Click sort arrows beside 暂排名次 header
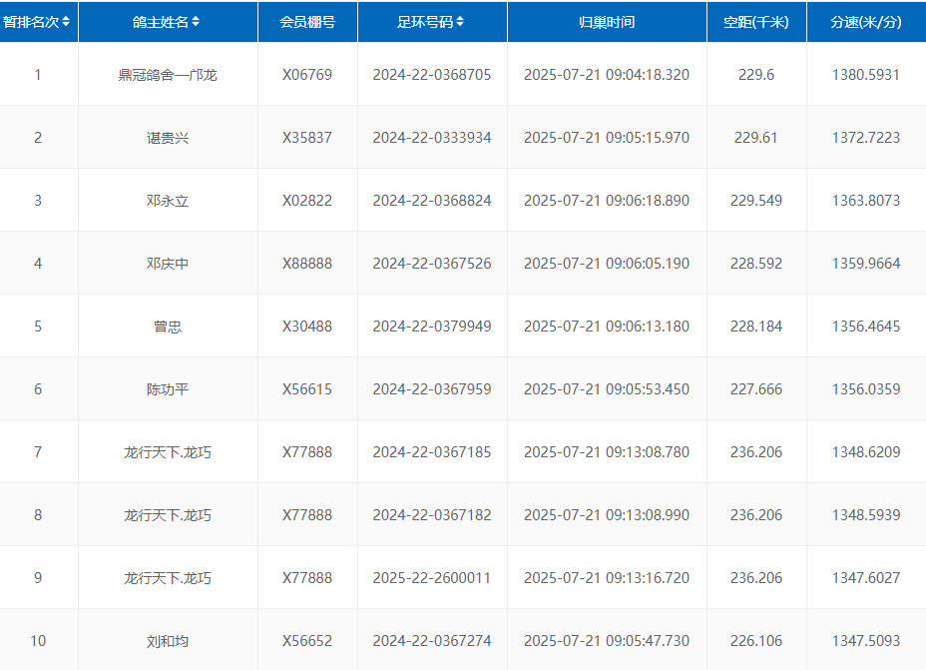 coord(66,22)
